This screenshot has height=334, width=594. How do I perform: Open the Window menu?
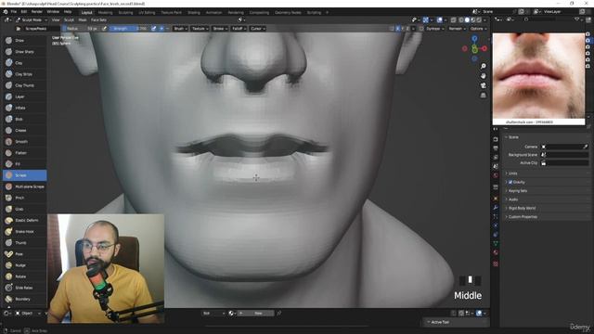[53, 12]
